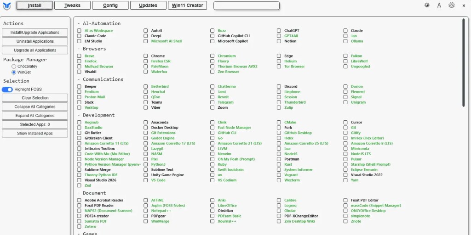This screenshot has width=471, height=235.
Task: Open the font scaling A icon
Action: click(439, 6)
